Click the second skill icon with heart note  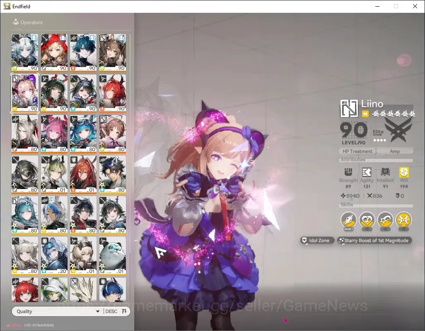(x=367, y=220)
